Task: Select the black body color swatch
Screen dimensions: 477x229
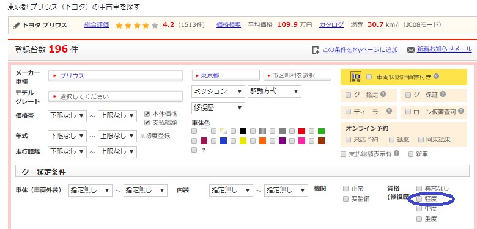Action: (243, 131)
